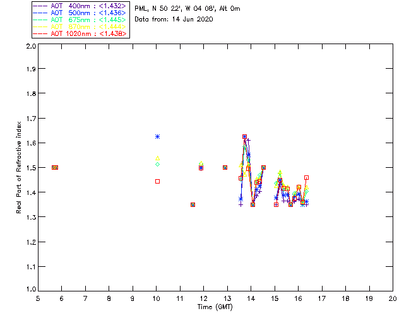Click the 1.2 y-axis tick label

click(31, 242)
